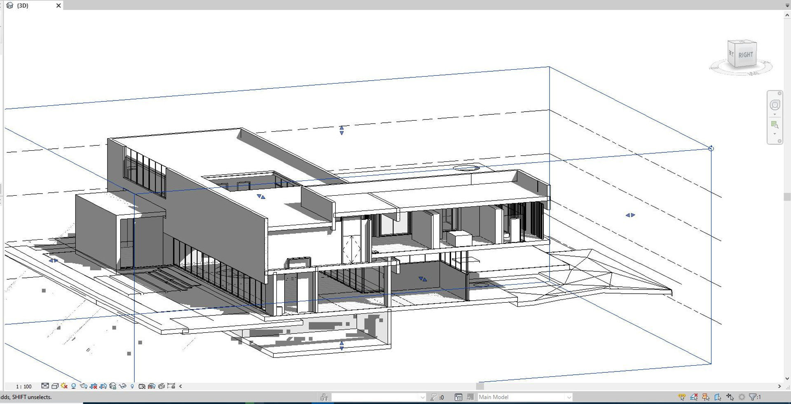The image size is (791, 404).
Task: Click the section box rotate handle
Action: click(x=711, y=148)
